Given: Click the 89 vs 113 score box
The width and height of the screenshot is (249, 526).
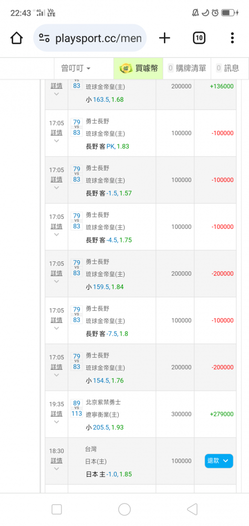Looking at the screenshot, I should coord(77,408).
